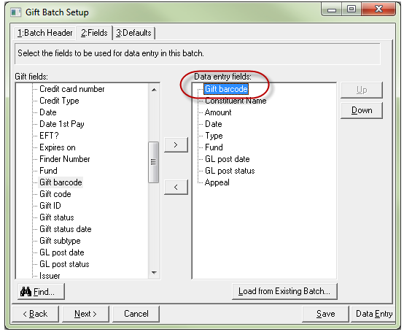Select the 2:Fields tab
The image size is (404, 332).
pos(94,33)
